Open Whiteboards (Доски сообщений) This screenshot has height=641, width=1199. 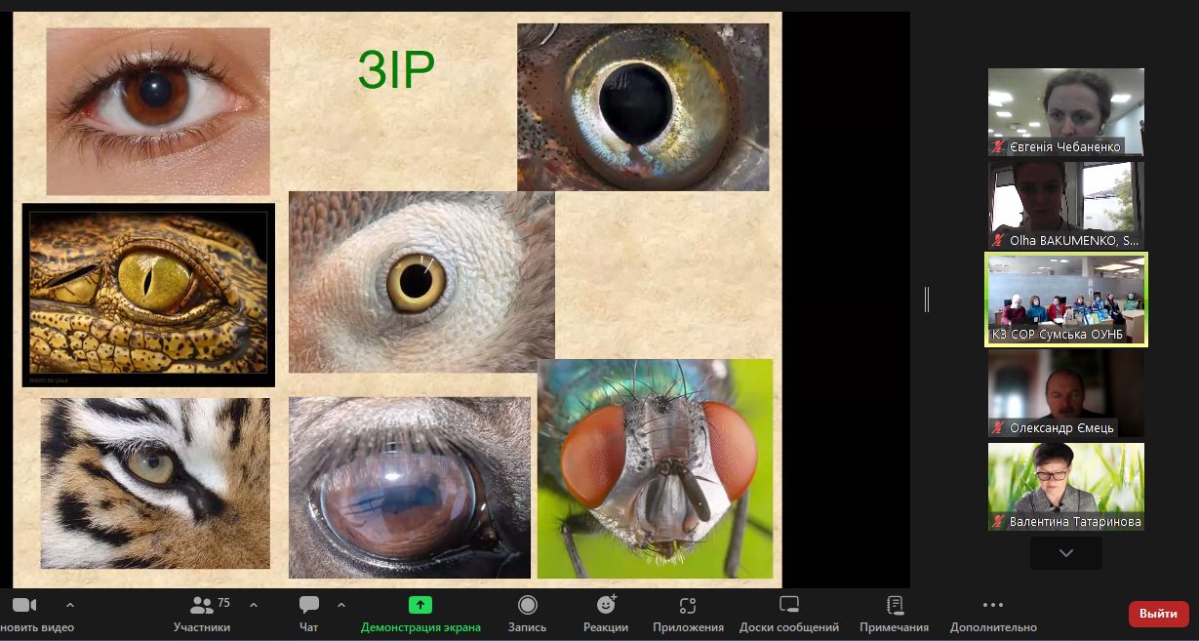[x=789, y=606]
